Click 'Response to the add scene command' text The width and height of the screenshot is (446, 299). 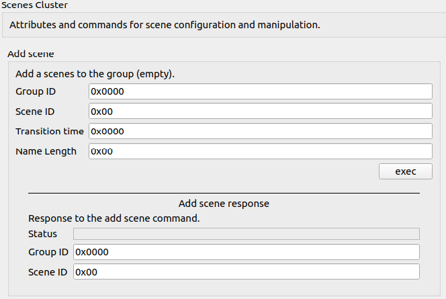[x=114, y=218]
